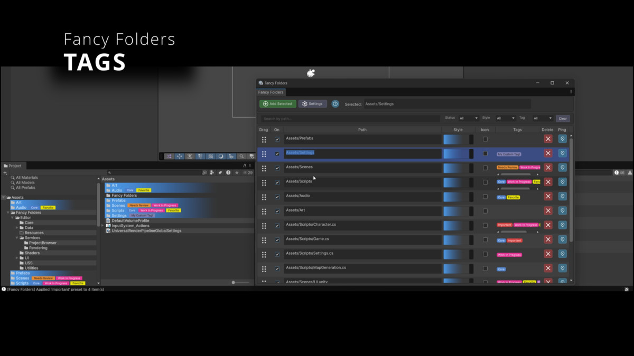
Task: Collapse the Services folder node
Action: pos(17,238)
